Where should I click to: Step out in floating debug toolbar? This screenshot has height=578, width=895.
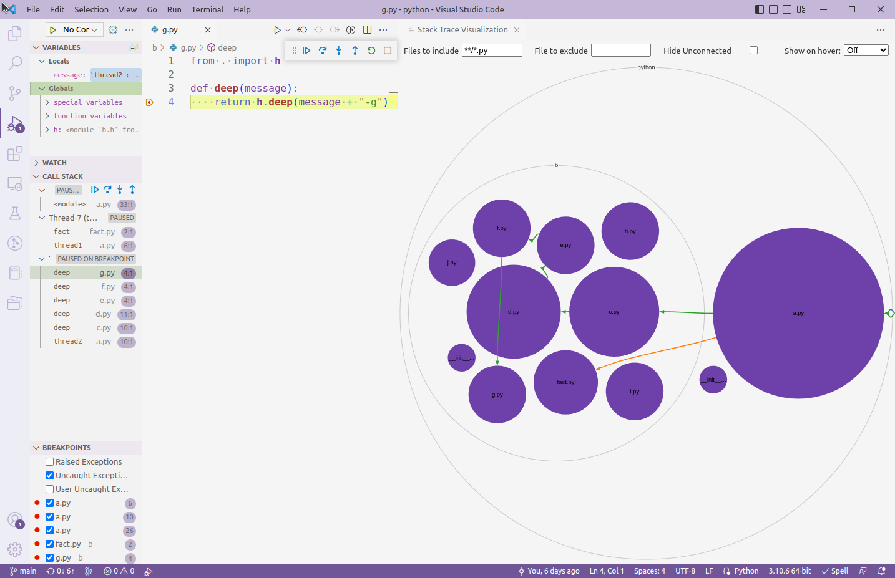[355, 51]
